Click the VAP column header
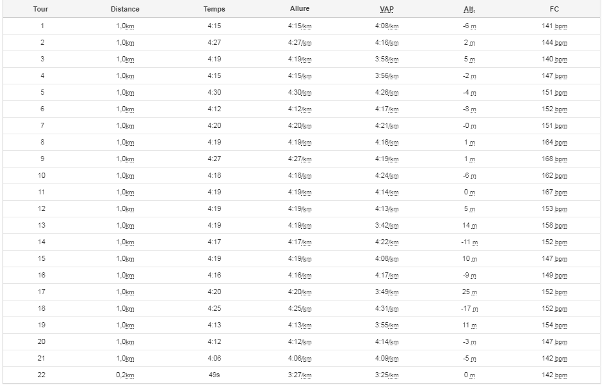Screen dimensions: 607x390 [386, 9]
